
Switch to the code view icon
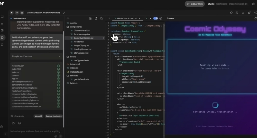tap(17, 13)
